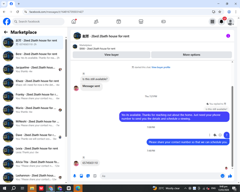Open the Bere 2bed 2bath conversation
This screenshot has width=240, height=192.
point(32,56)
